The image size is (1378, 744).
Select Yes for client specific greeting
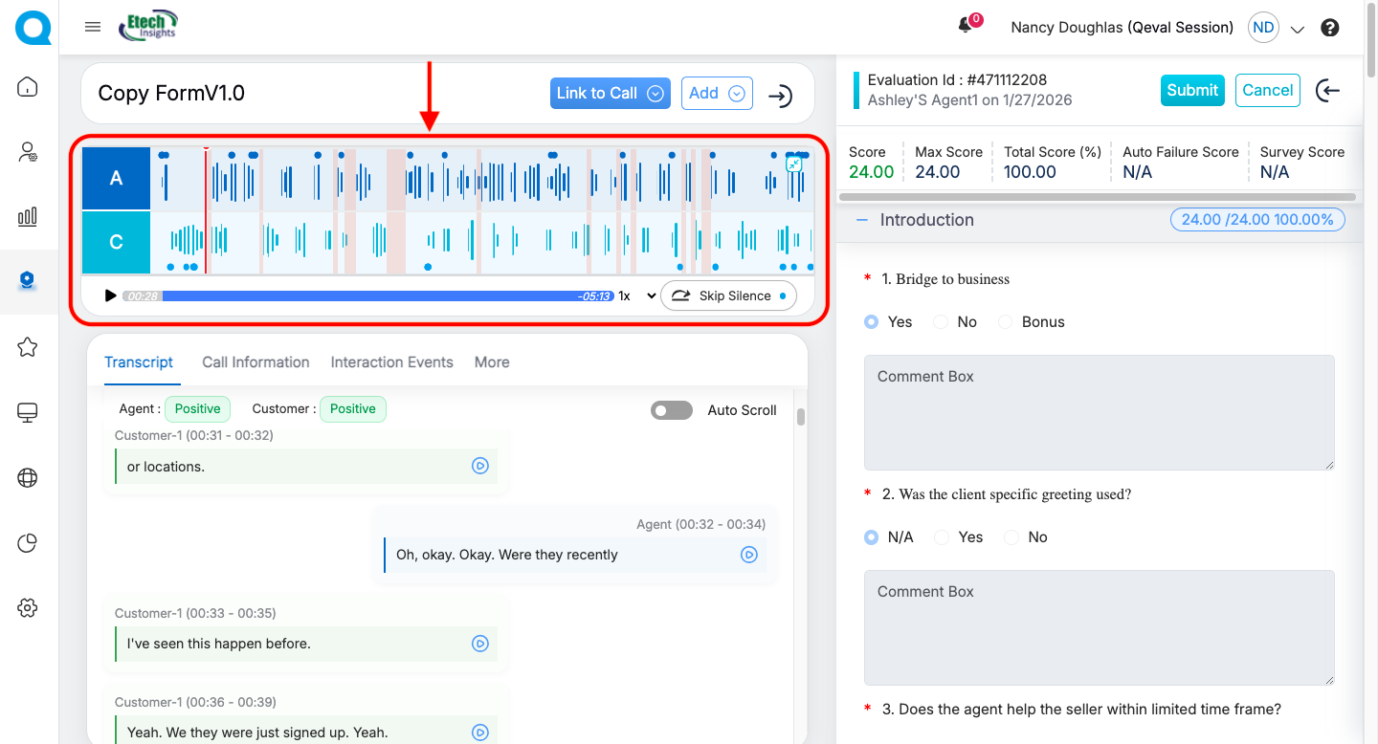pos(942,537)
